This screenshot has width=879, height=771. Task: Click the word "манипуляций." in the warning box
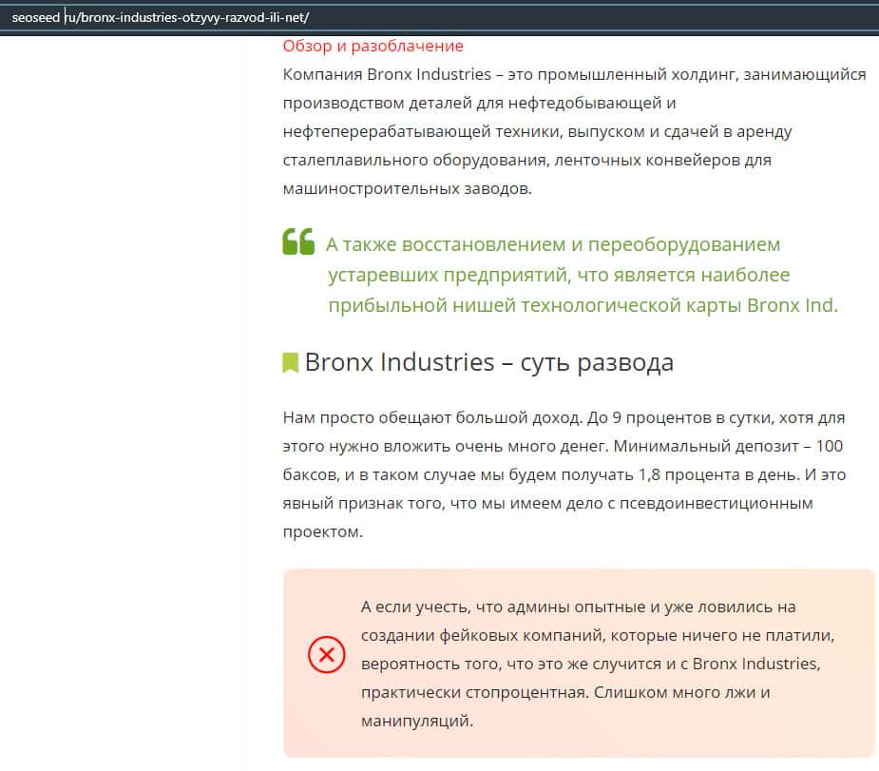click(416, 722)
